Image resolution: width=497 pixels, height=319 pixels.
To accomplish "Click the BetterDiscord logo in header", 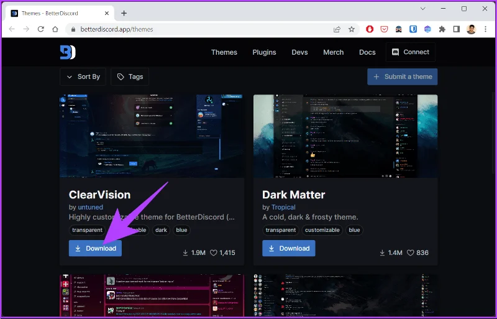I will pos(68,52).
